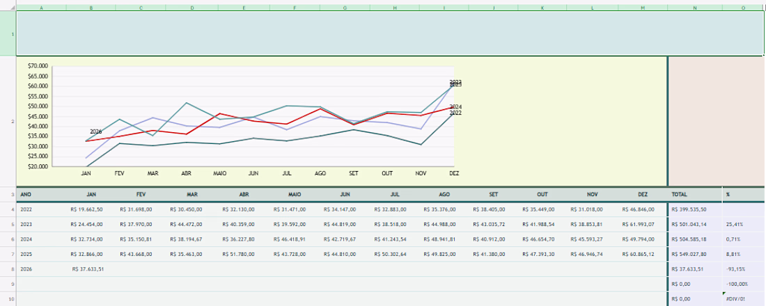
Task: Click percentage cell 8,81%
Action: pos(744,254)
